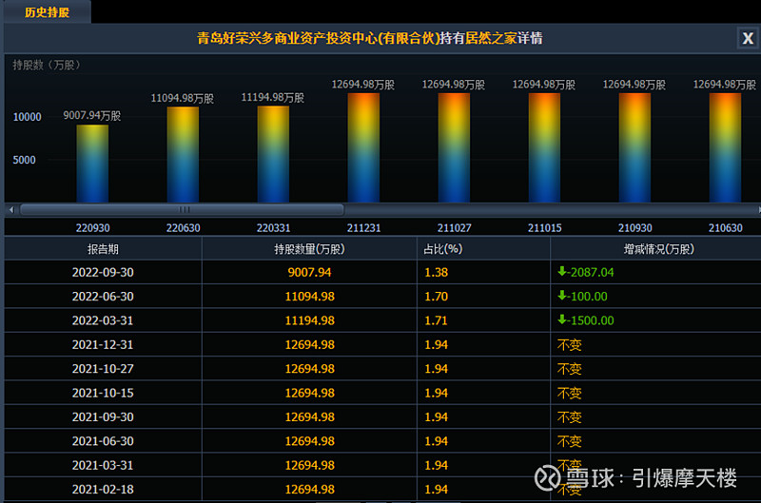Click the 报告期 column header
This screenshot has width=761, height=503.
103,249
